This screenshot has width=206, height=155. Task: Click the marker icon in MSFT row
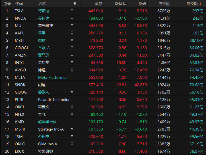point(72,40)
